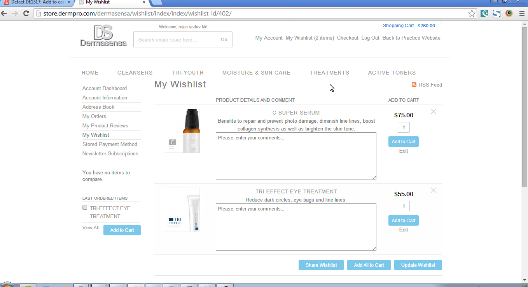Select the My Wishlist browser tab
This screenshot has height=287, width=528.
click(113, 2)
